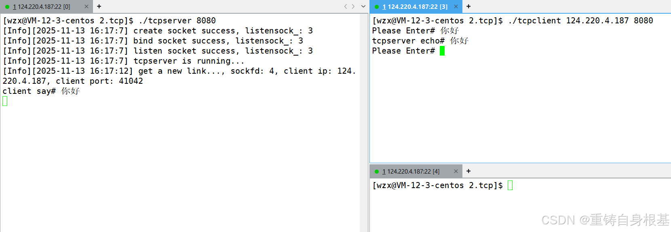This screenshot has width=671, height=232.
Task: Click the 'listen socket success' log line
Action: (158, 51)
